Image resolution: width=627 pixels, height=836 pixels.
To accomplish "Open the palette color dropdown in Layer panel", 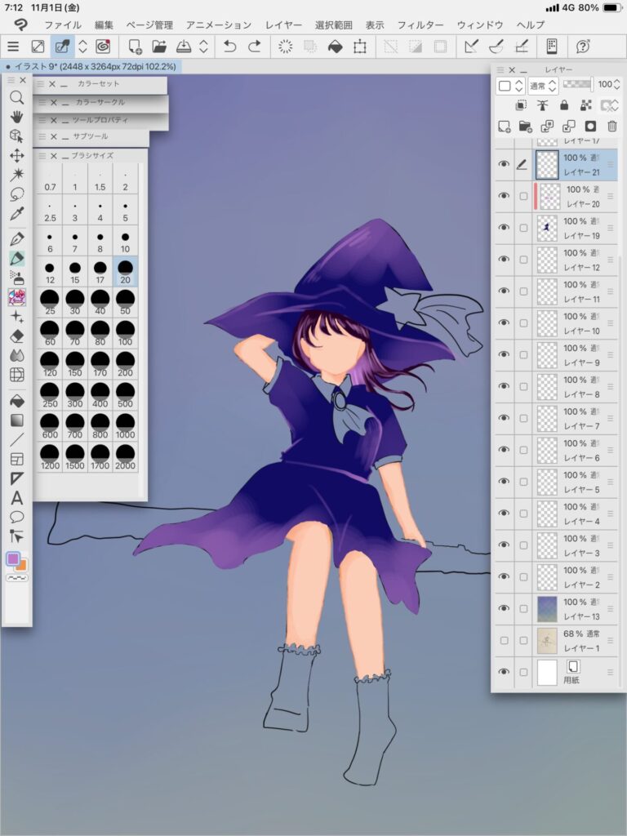I will (510, 85).
